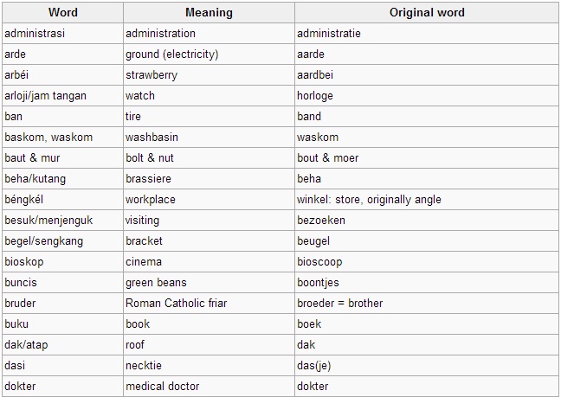Image resolution: width=561 pixels, height=397 pixels.
Task: Select the 'green beans' meaning cell
Action: click(209, 282)
